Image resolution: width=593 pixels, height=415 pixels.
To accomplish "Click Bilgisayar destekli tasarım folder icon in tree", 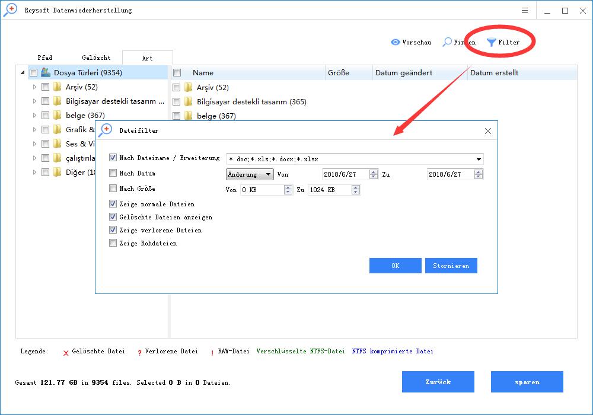I will (57, 101).
